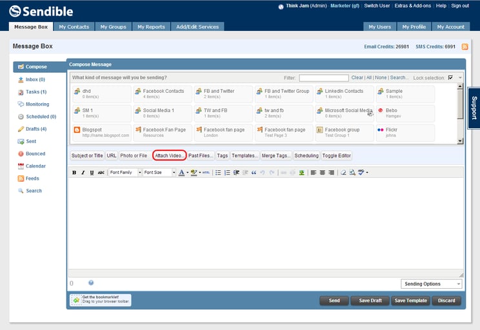This screenshot has width=480, height=330.
Task: Click the RSS feed icon near SMS Credits
Action: tap(465, 46)
